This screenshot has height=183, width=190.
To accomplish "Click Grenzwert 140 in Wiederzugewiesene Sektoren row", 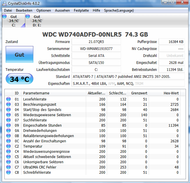I will (x=144, y=115).
